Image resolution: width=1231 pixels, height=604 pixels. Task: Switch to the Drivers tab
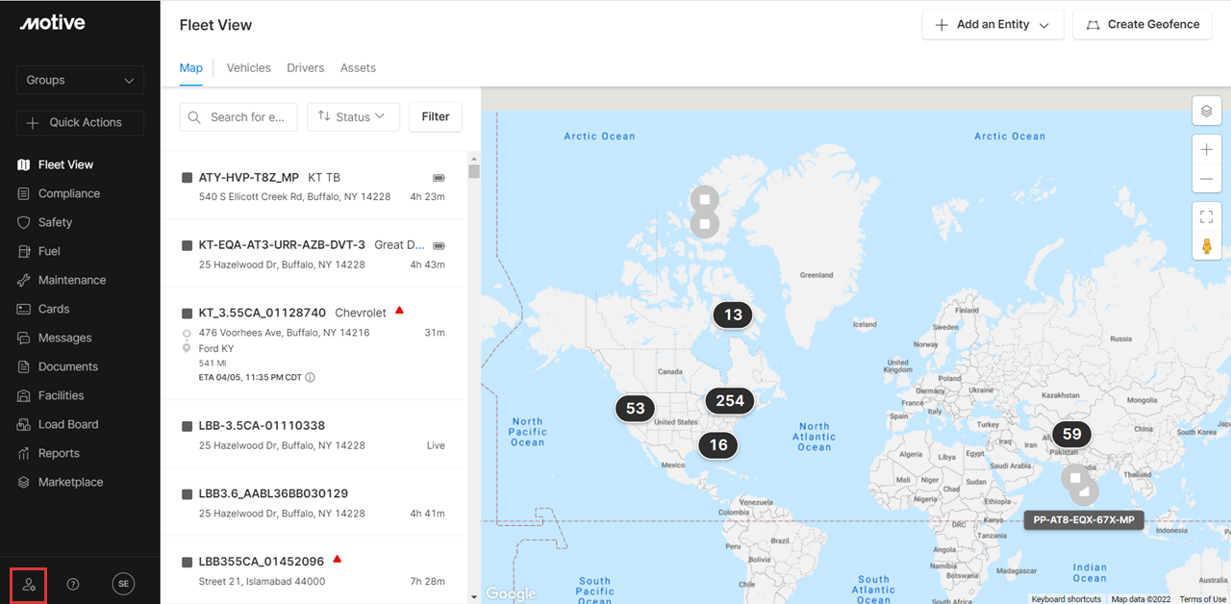click(x=305, y=68)
